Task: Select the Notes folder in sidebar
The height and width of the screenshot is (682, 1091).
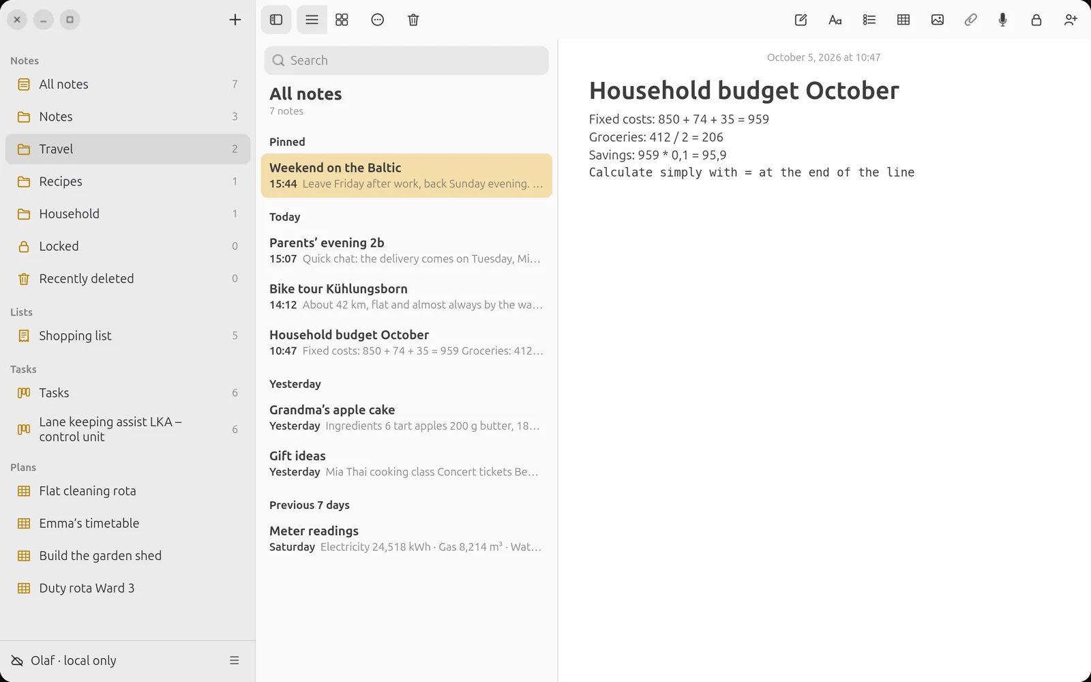Action: pyautogui.click(x=128, y=117)
